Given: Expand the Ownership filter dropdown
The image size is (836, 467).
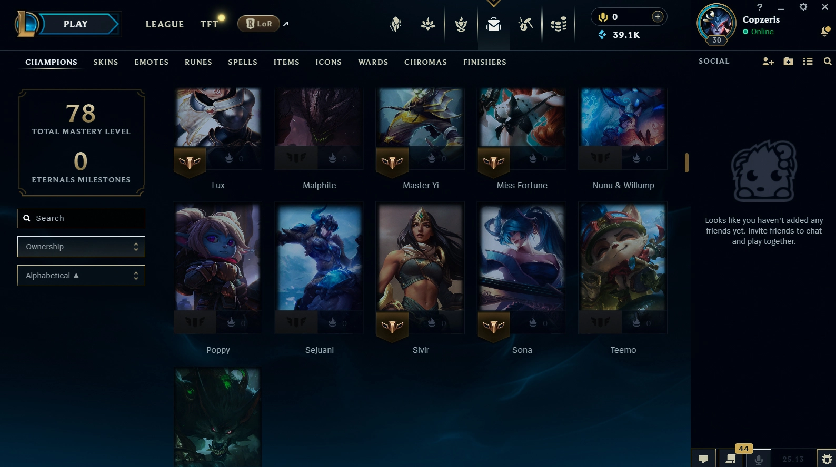Looking at the screenshot, I should tap(81, 247).
